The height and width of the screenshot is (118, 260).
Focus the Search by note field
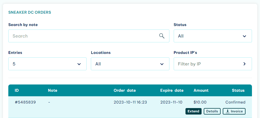[89, 36]
